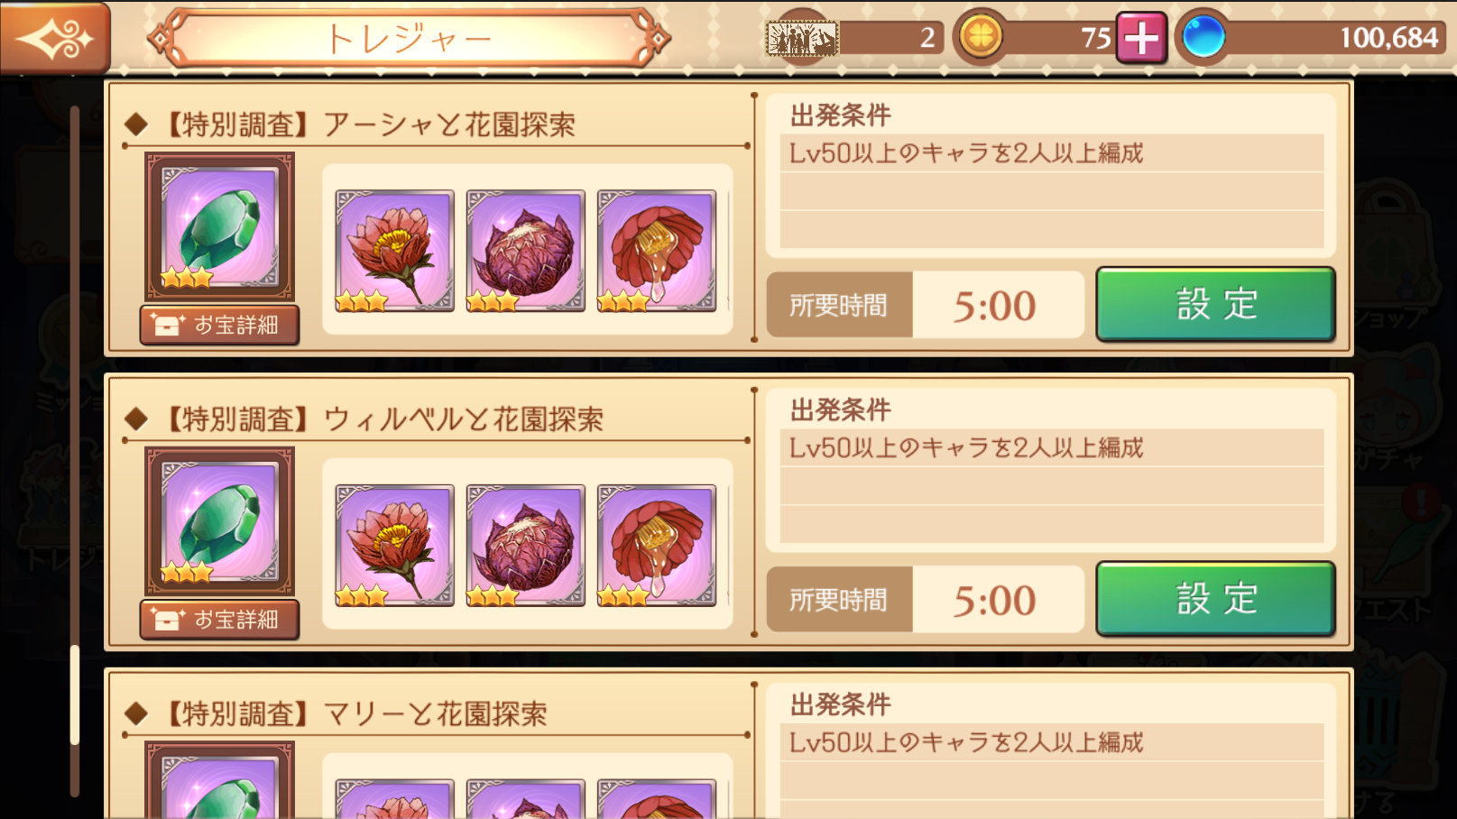This screenshot has height=819, width=1457.
Task: Tap the ornate back arrow button
Action: coord(54,38)
